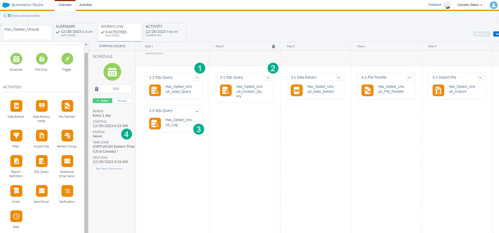The height and width of the screenshot is (233, 499).
Task: Click the user profile avatar icon
Action: [x=494, y=5]
